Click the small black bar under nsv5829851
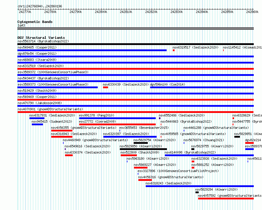 click(237, 137)
